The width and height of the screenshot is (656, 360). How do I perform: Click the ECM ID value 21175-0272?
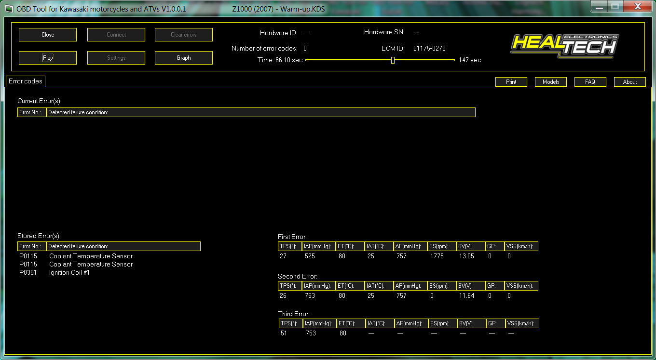click(429, 49)
